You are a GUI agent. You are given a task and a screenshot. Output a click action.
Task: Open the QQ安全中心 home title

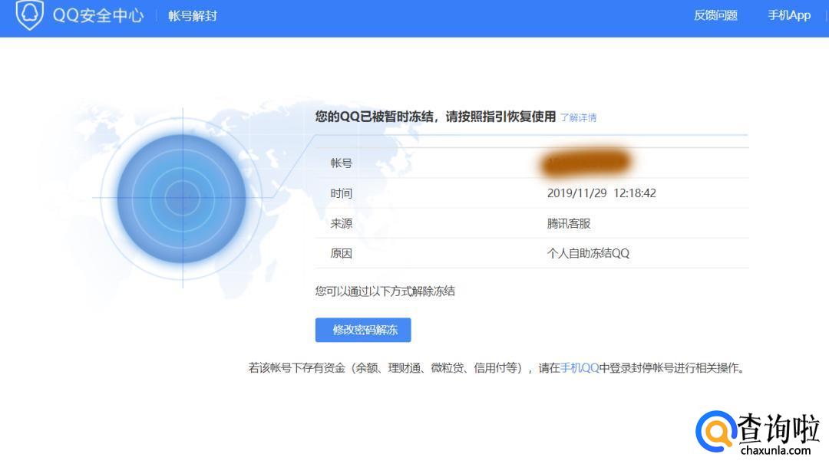pos(97,15)
